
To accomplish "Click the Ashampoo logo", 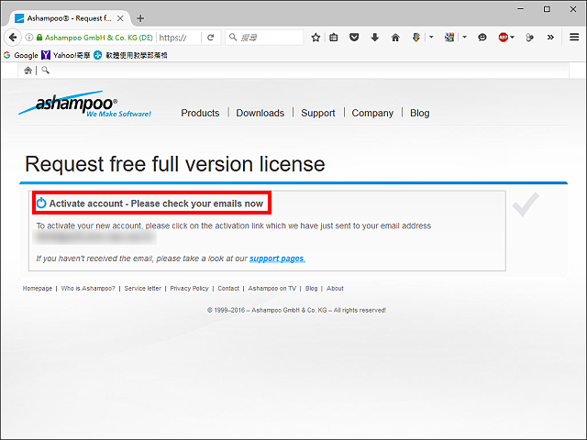I will tap(85, 104).
